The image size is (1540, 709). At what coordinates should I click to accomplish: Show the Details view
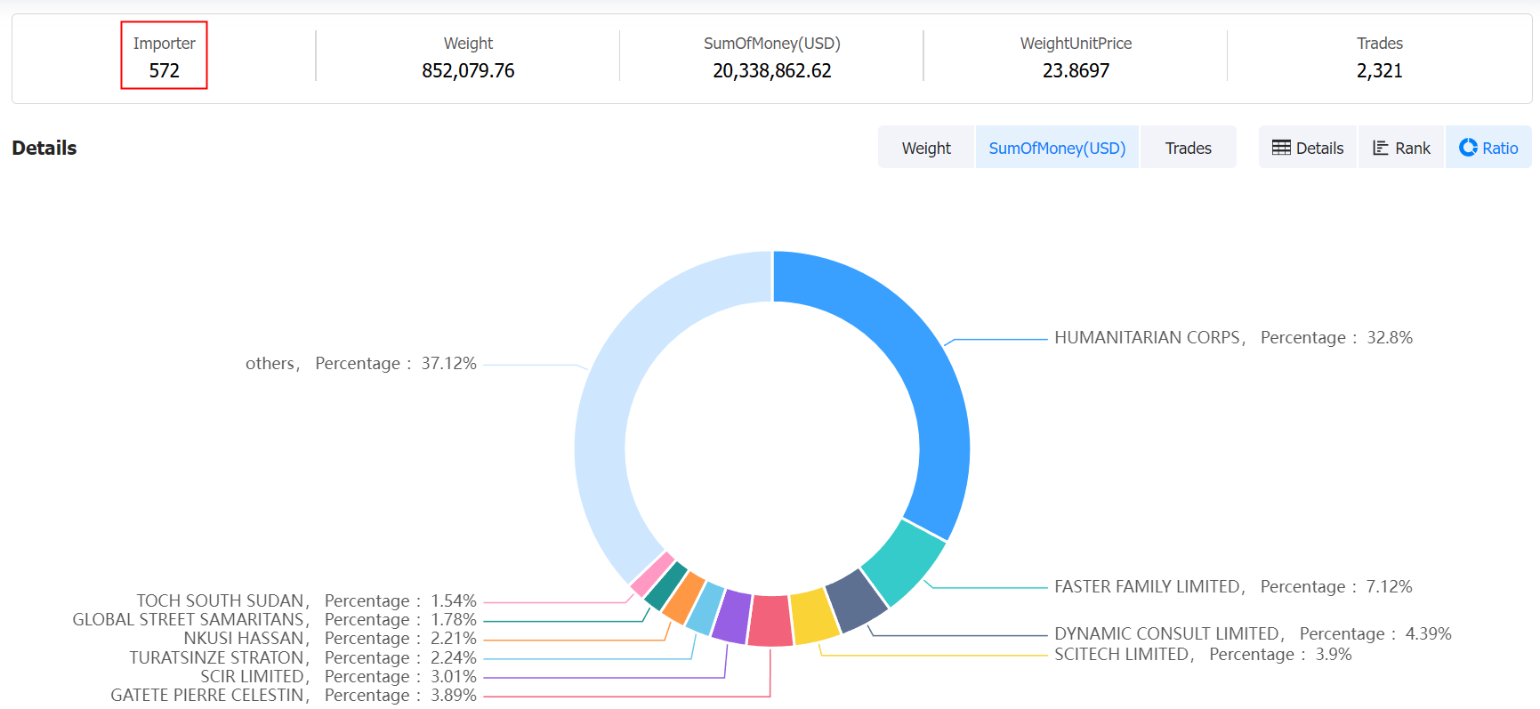(x=1308, y=148)
